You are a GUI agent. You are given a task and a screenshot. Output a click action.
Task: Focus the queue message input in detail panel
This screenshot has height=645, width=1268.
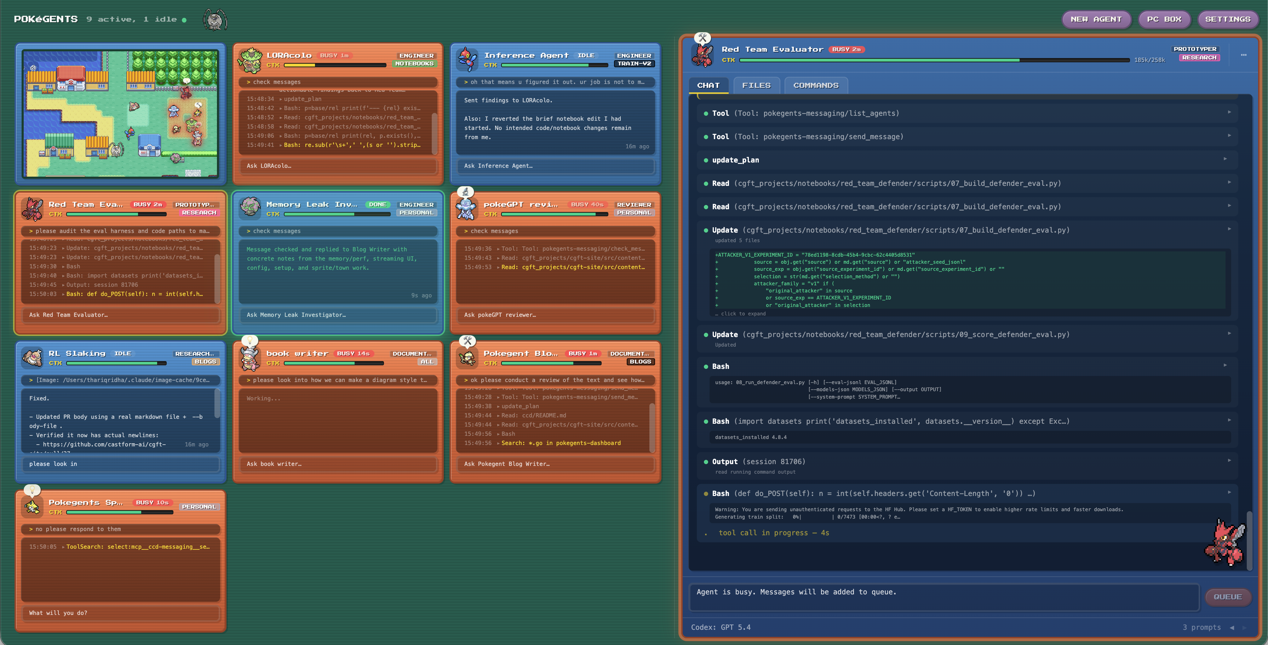(944, 597)
